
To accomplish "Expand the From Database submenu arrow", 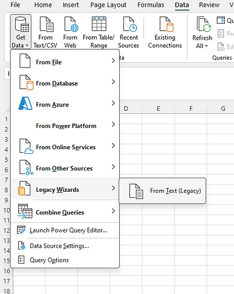I will pyautogui.click(x=113, y=82).
